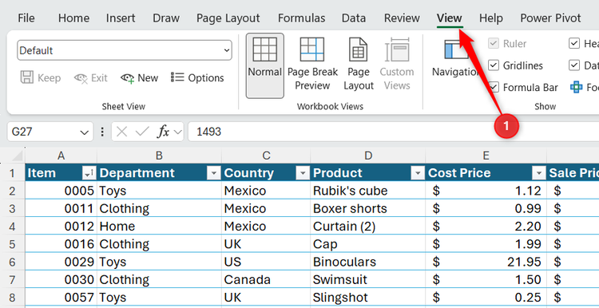Select column D header
The height and width of the screenshot is (308, 599).
[x=368, y=156]
